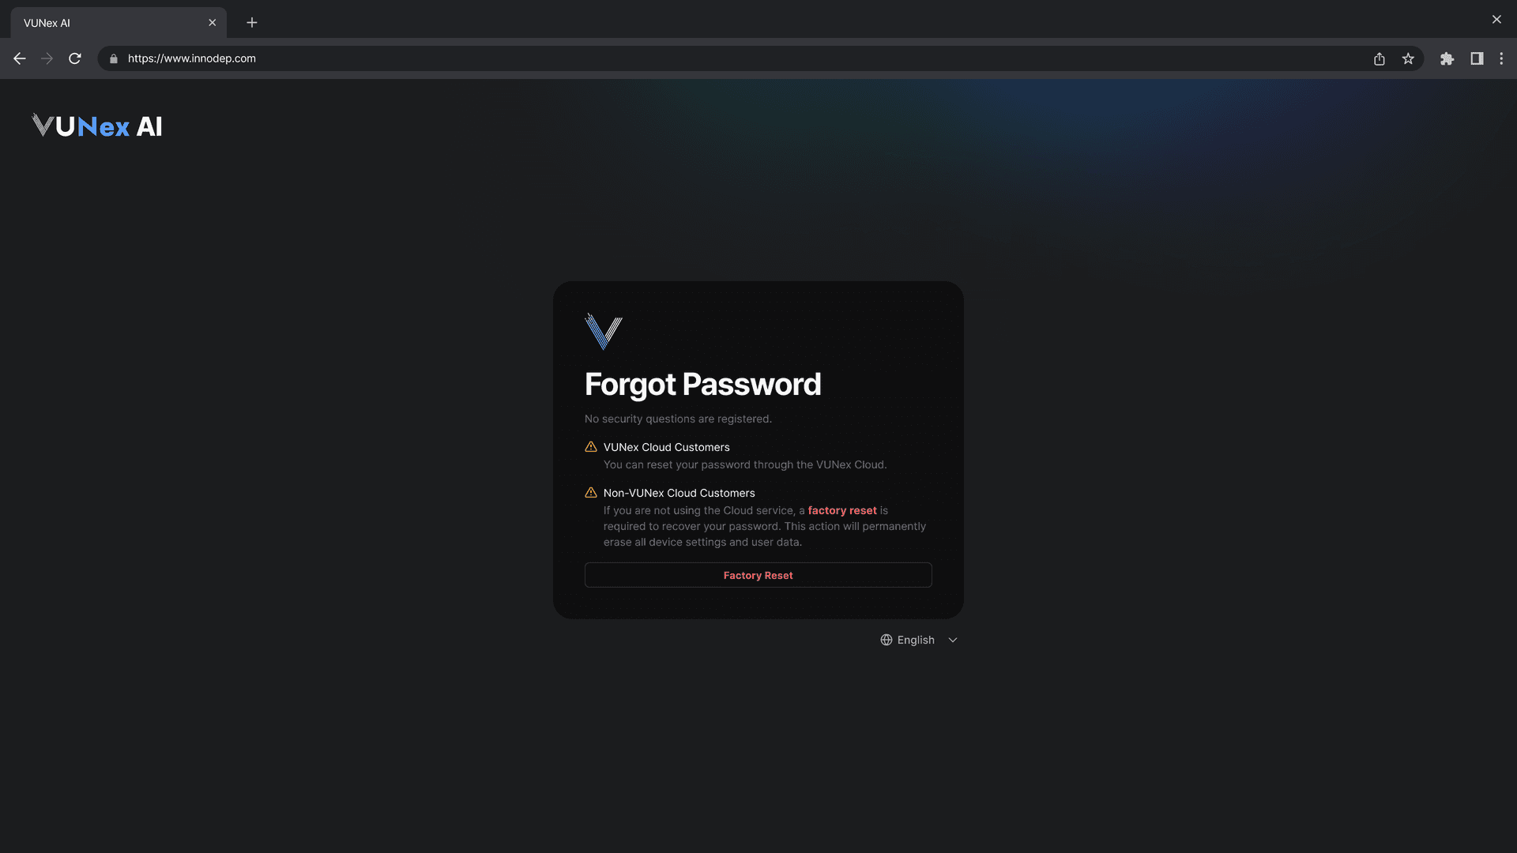Click the VUNex AI logo in header

pyautogui.click(x=97, y=126)
